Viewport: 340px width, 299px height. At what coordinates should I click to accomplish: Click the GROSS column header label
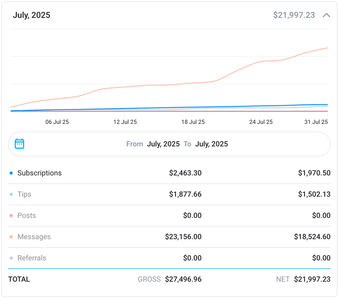[x=149, y=279]
